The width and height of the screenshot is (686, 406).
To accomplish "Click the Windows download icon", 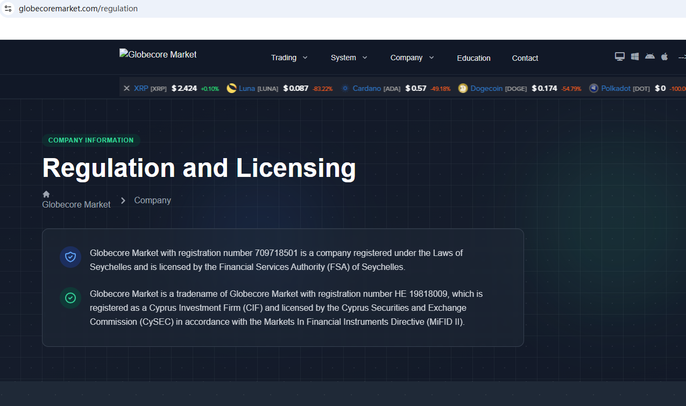I will click(635, 56).
